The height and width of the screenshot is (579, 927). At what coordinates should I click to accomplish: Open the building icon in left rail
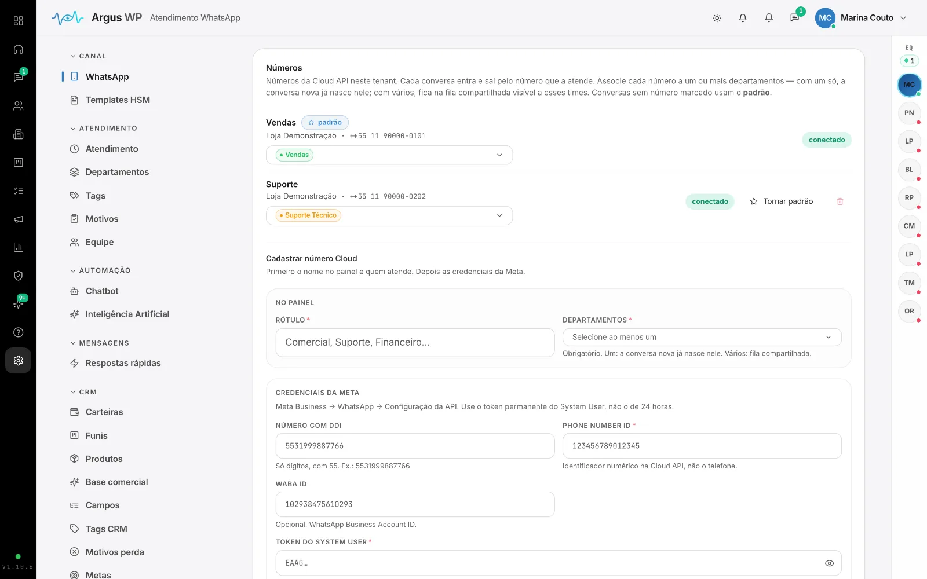(x=18, y=134)
